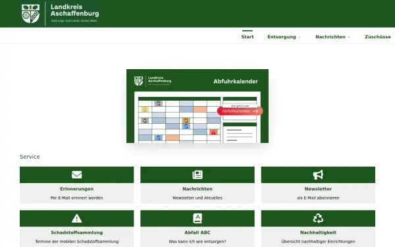The height and width of the screenshot is (247, 395).
Task: Open the Nachrichten navigation menu
Action: (x=330, y=37)
